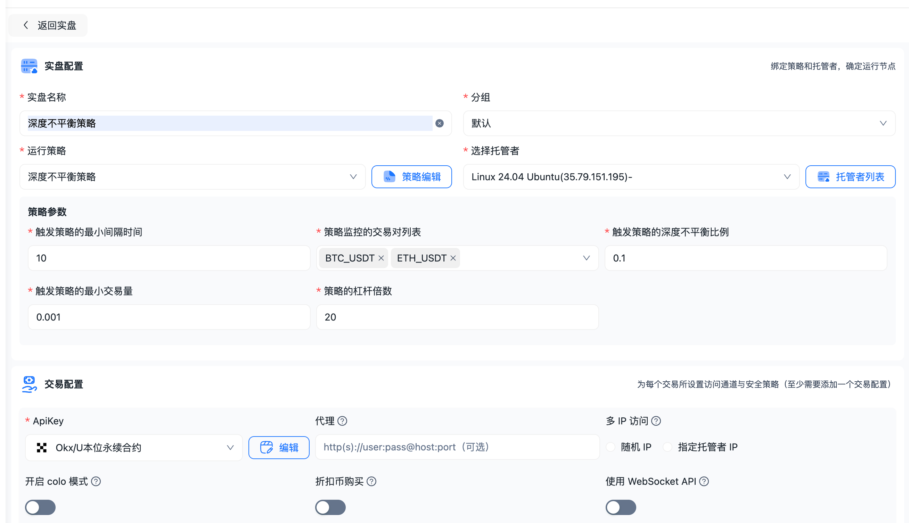The image size is (909, 523).
Task: Enable the 开启 colo 模式 toggle
Action: point(40,507)
